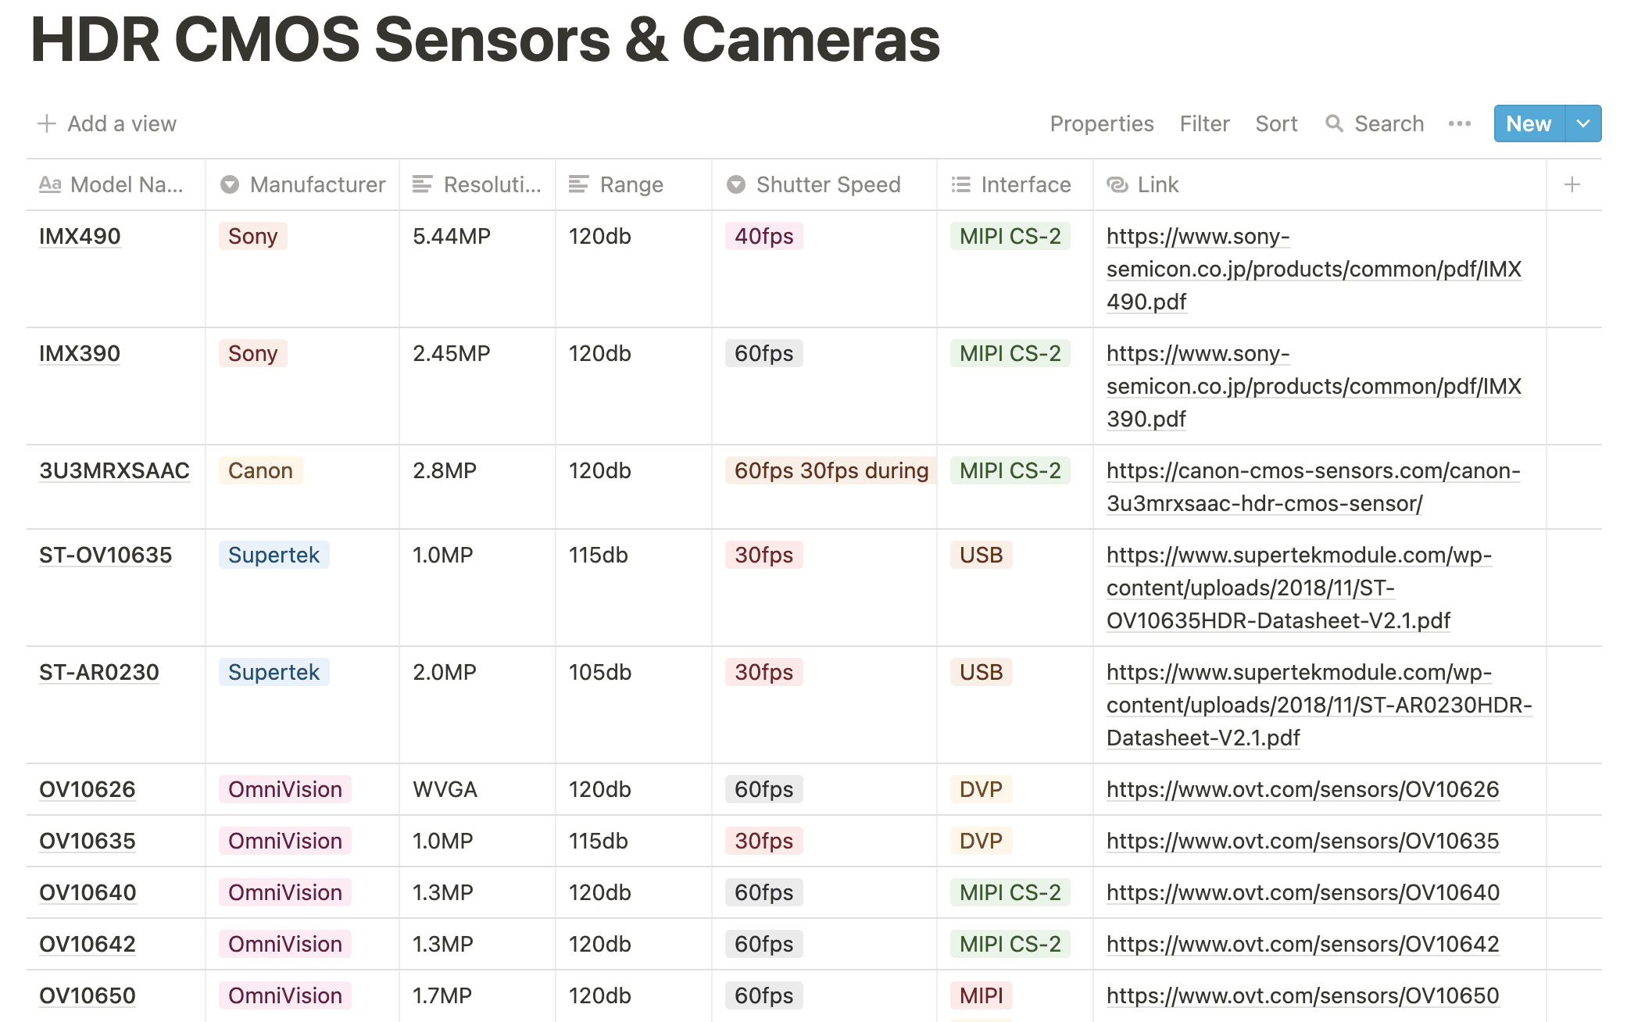The height and width of the screenshot is (1022, 1627).
Task: Click the Interface column list icon
Action: tap(960, 184)
